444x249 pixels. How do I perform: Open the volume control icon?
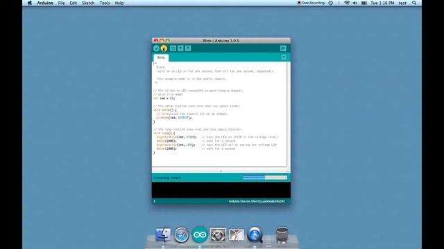tap(355, 3)
